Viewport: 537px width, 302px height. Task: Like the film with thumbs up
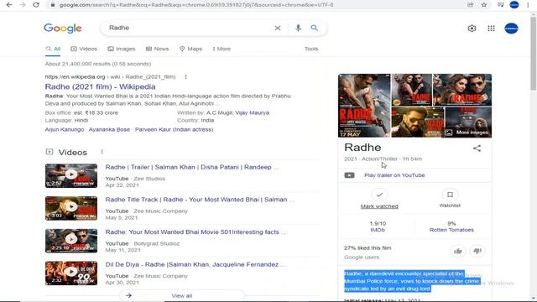coord(458,252)
